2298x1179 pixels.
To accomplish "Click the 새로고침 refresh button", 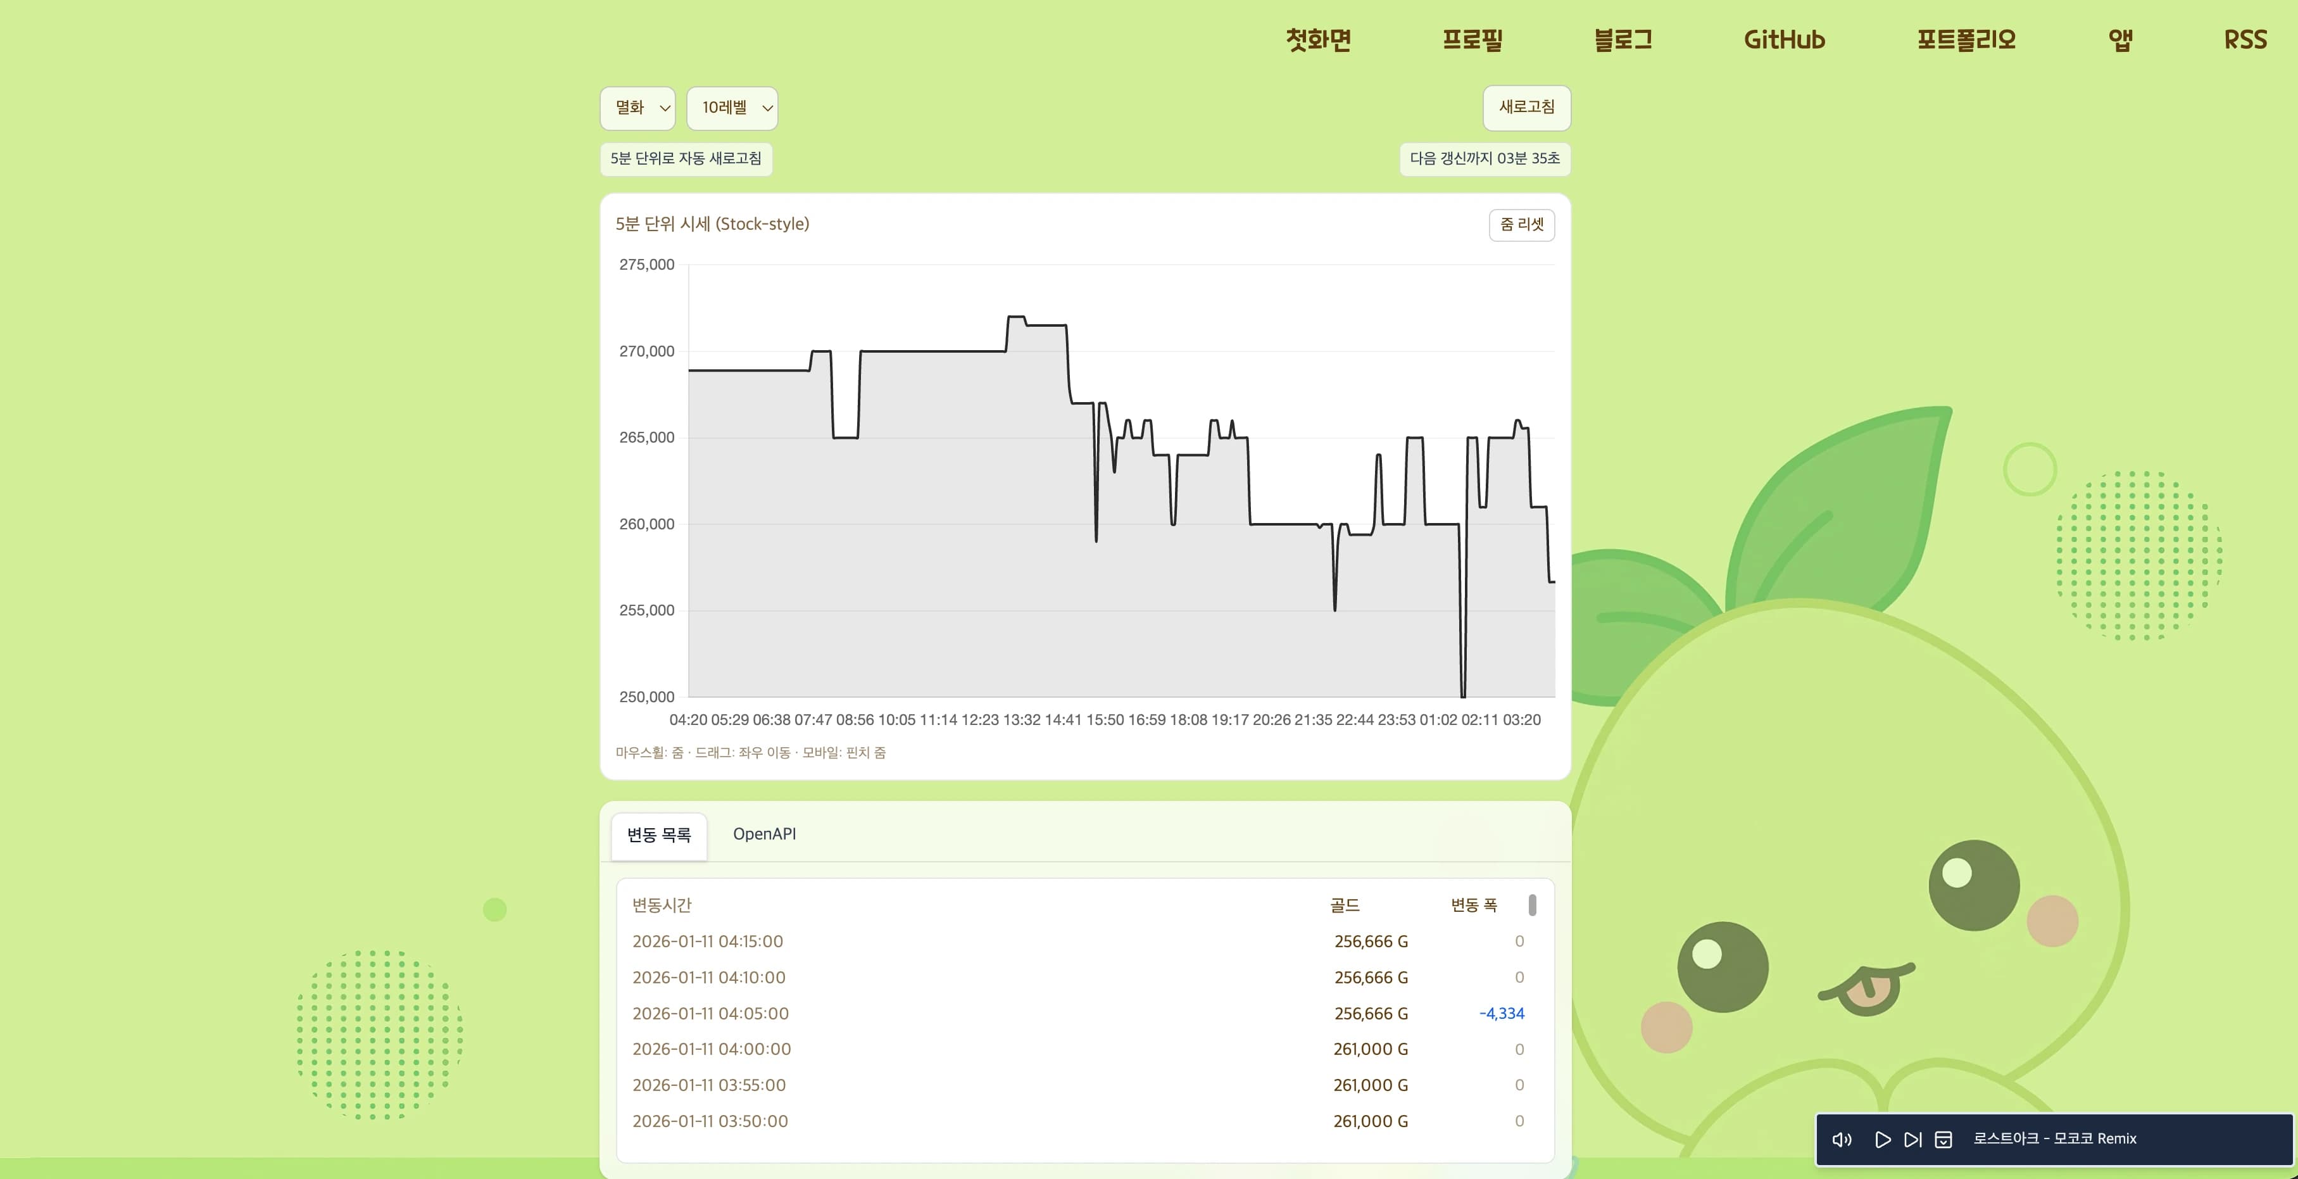I will [x=1526, y=108].
